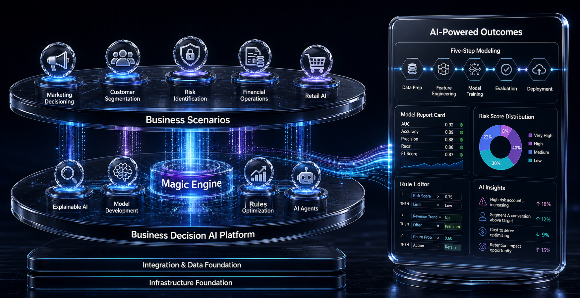This screenshot has width=580, height=298.
Task: Select the Low legend swatch in Risk Score Distribution
Action: pos(530,160)
